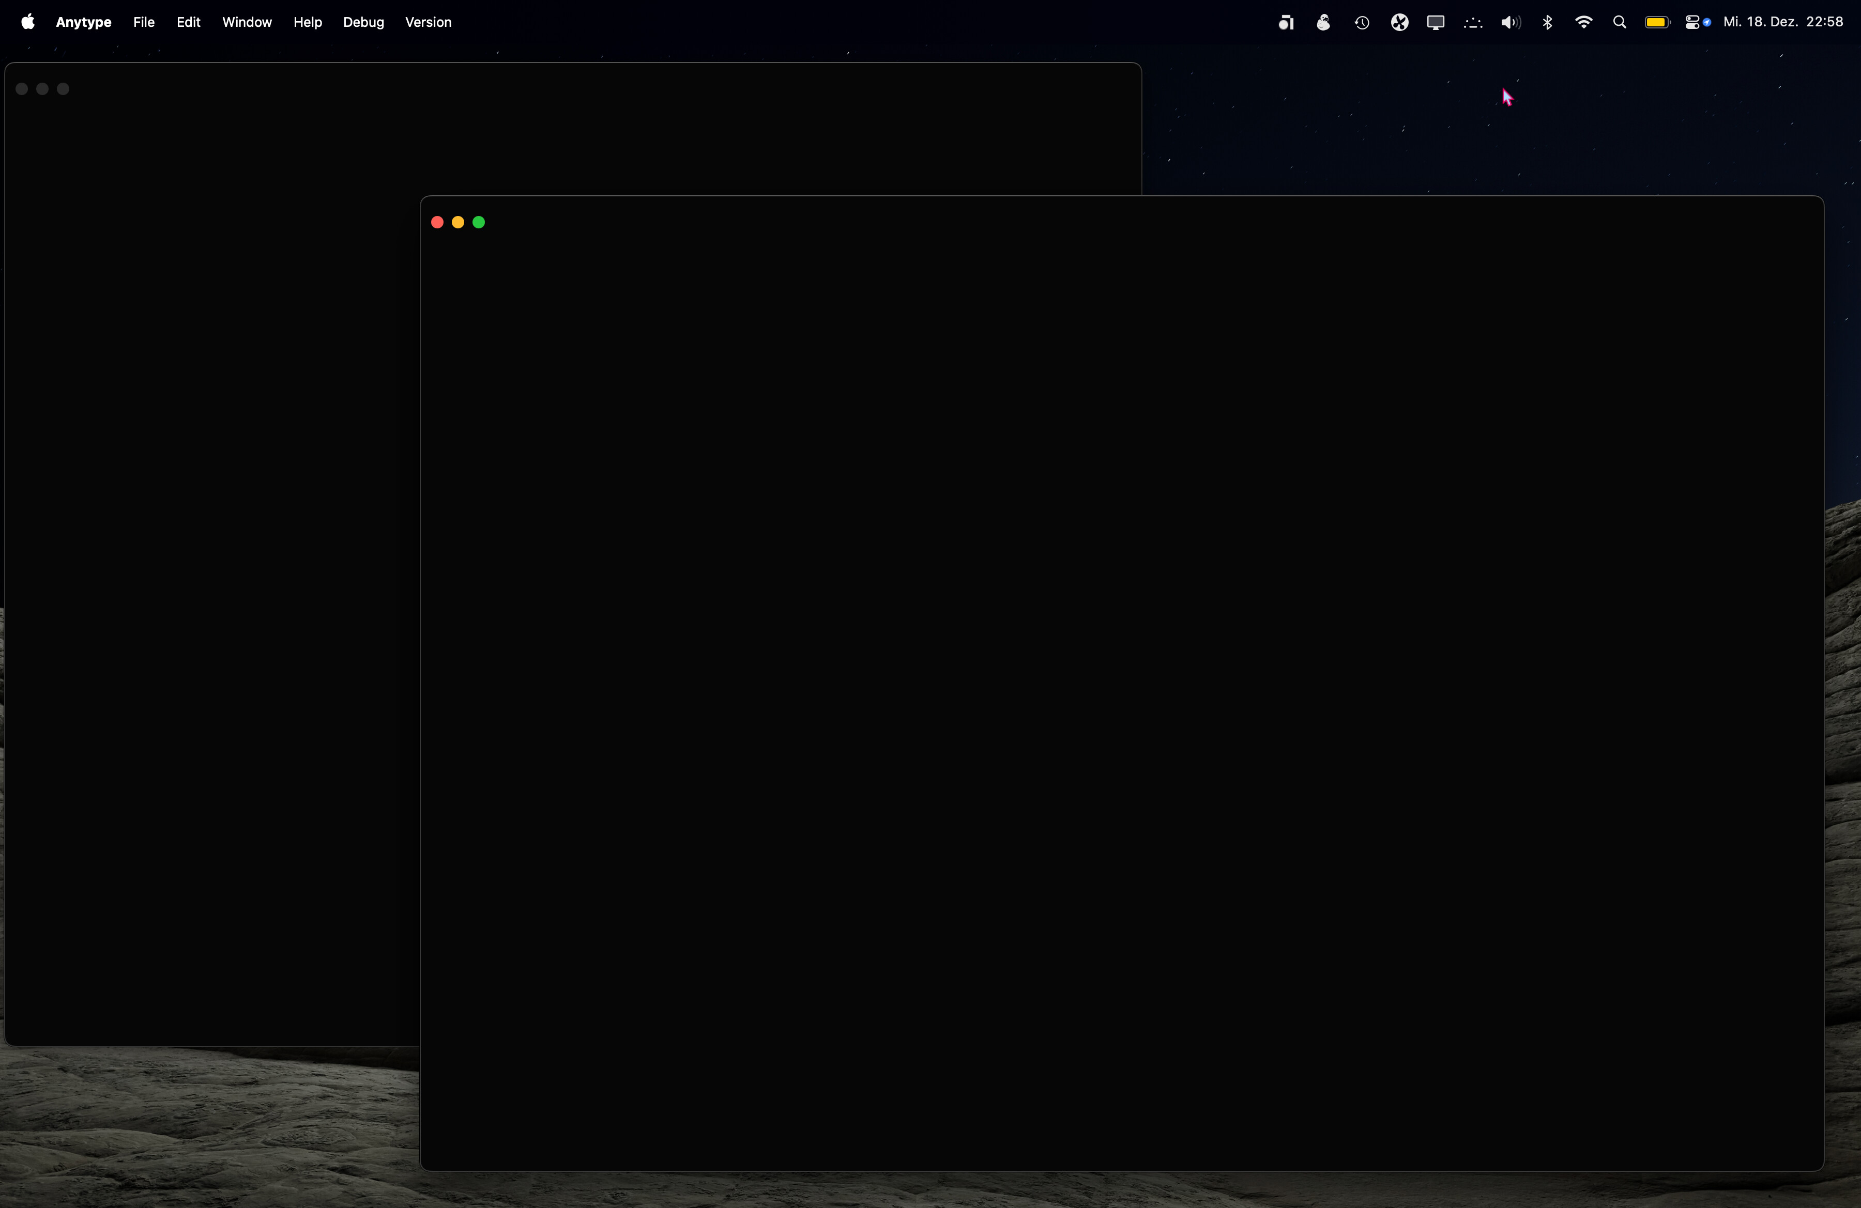Viewport: 1861px width, 1208px height.
Task: Open the Help menu
Action: pyautogui.click(x=307, y=22)
